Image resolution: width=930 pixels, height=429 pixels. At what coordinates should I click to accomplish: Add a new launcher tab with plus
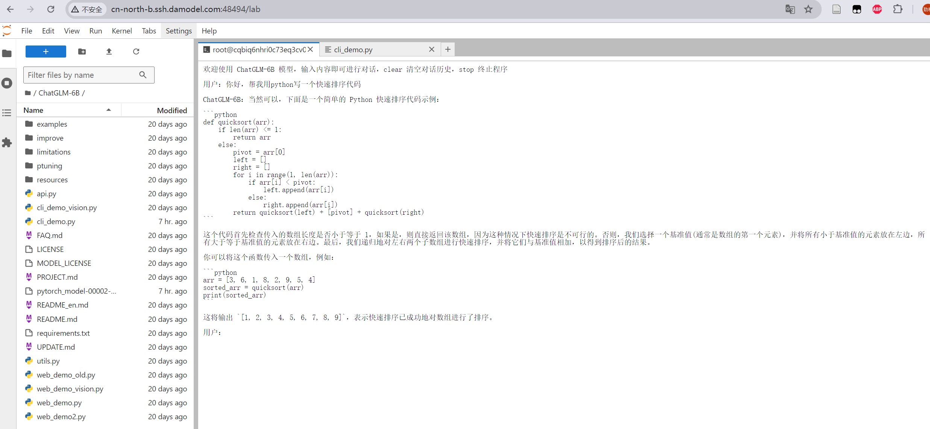pyautogui.click(x=448, y=49)
